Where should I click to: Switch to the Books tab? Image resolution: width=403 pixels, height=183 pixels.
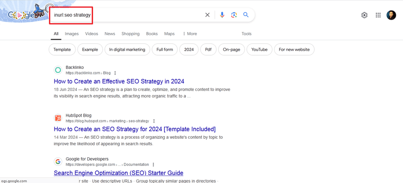point(152,34)
